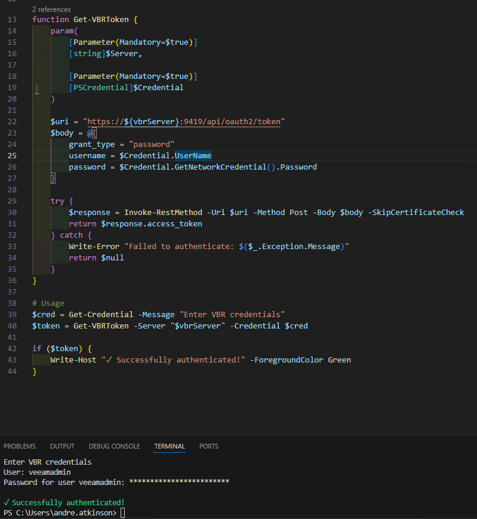Screen dimensions: 477x519
Task: Click line number 13 in the gutter
Action: [13, 20]
